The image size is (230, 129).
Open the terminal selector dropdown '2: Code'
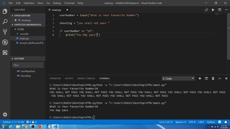pos(178,78)
